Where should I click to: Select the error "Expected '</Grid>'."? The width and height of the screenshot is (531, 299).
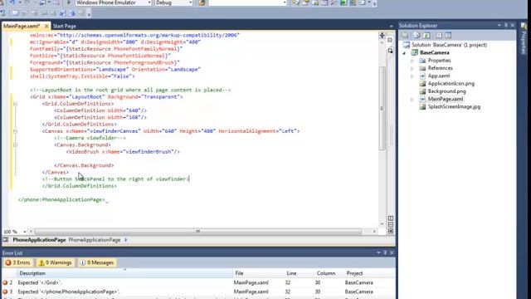198,282
